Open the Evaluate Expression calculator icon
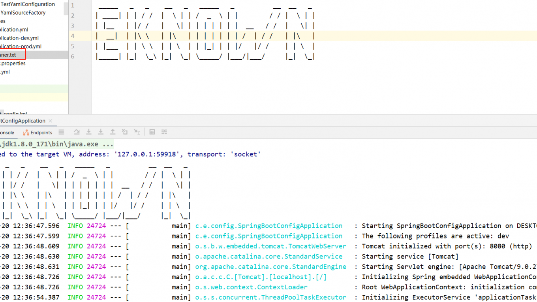This screenshot has width=537, height=302. [152, 132]
